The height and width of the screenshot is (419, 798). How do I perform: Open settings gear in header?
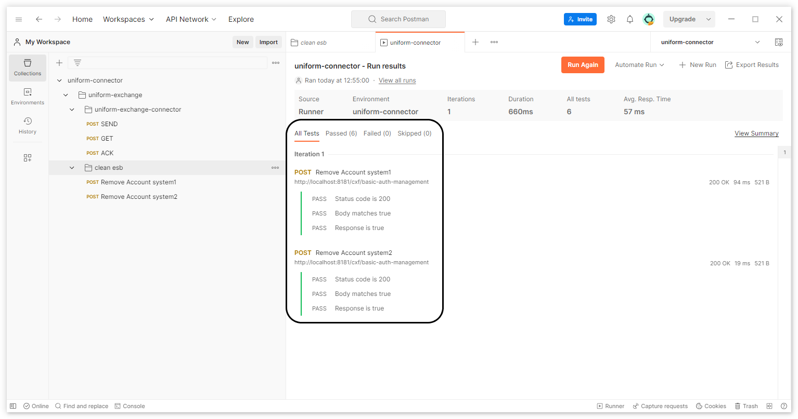click(x=611, y=19)
